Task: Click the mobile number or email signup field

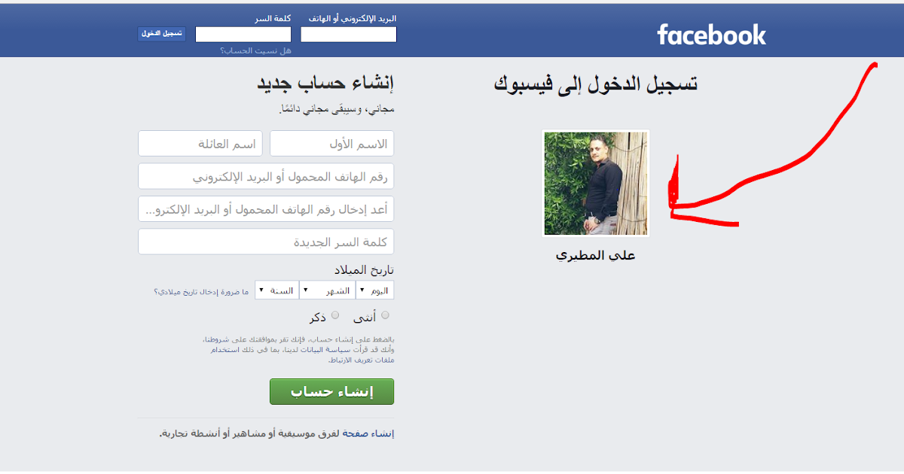Action: [x=266, y=176]
